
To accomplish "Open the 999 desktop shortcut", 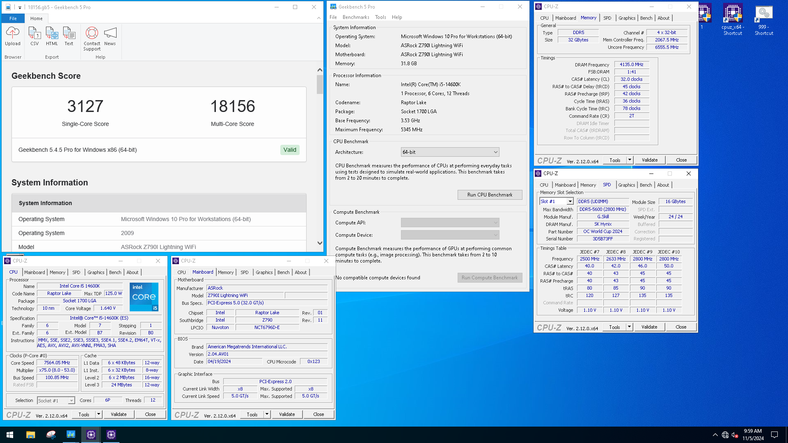I will 764,20.
